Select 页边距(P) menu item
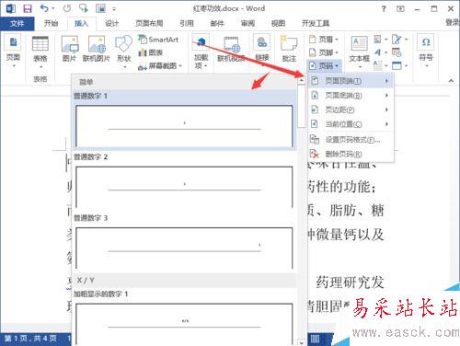 coord(351,110)
